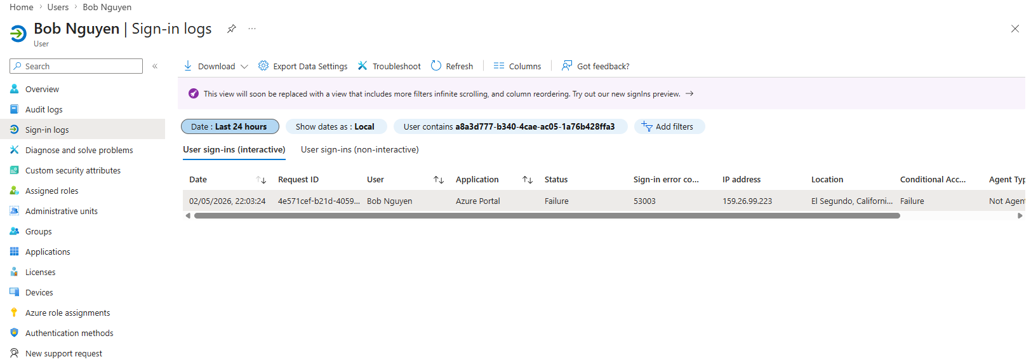Click the Overview person icon in sidebar

14,89
